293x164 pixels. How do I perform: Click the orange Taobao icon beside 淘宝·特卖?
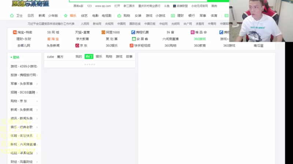pos(15,32)
